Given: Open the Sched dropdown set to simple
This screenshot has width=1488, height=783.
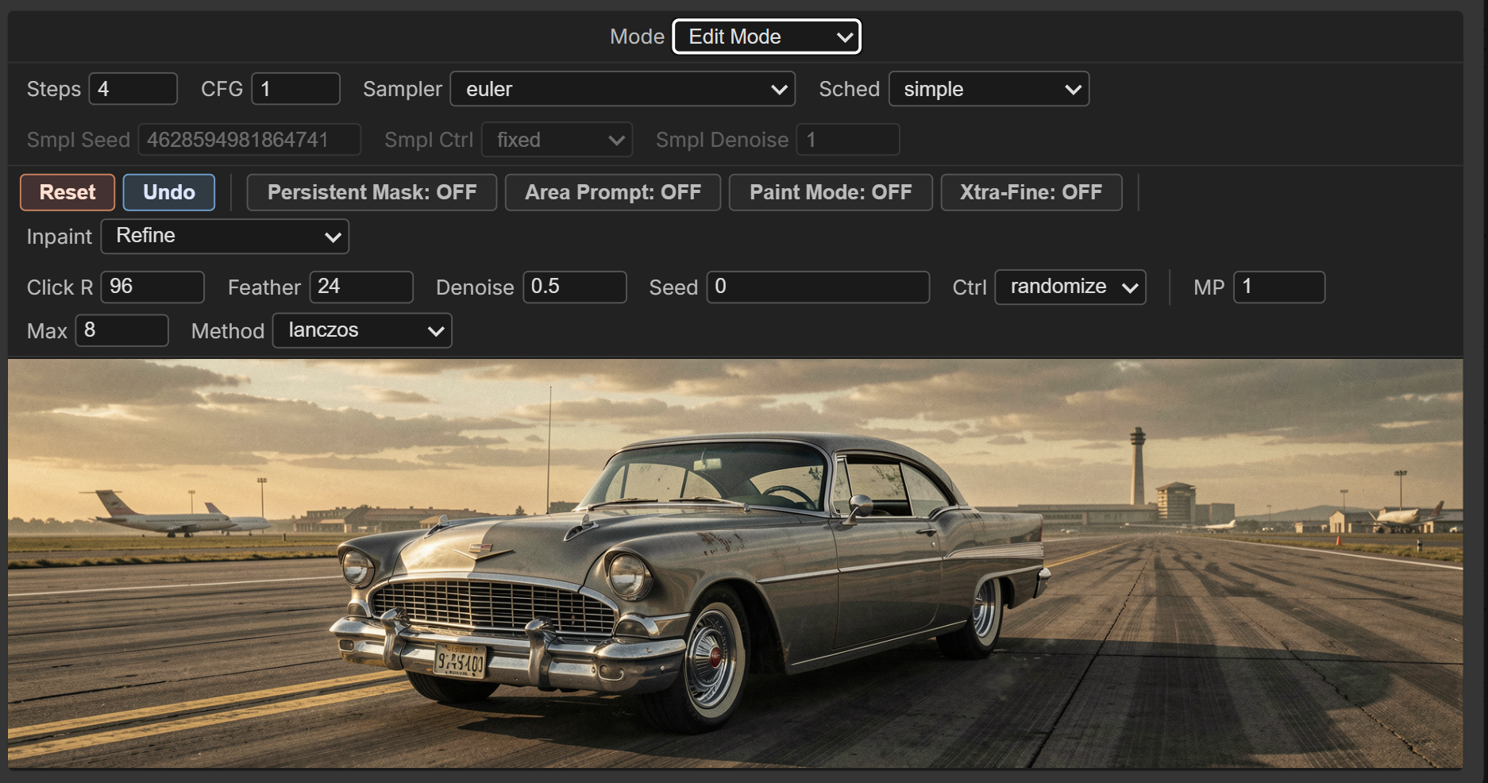Looking at the screenshot, I should click(989, 89).
